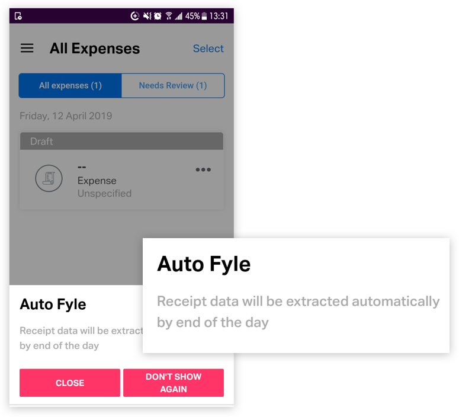Open the three-dot menu on draft expense
The image size is (459, 417).
click(x=203, y=169)
